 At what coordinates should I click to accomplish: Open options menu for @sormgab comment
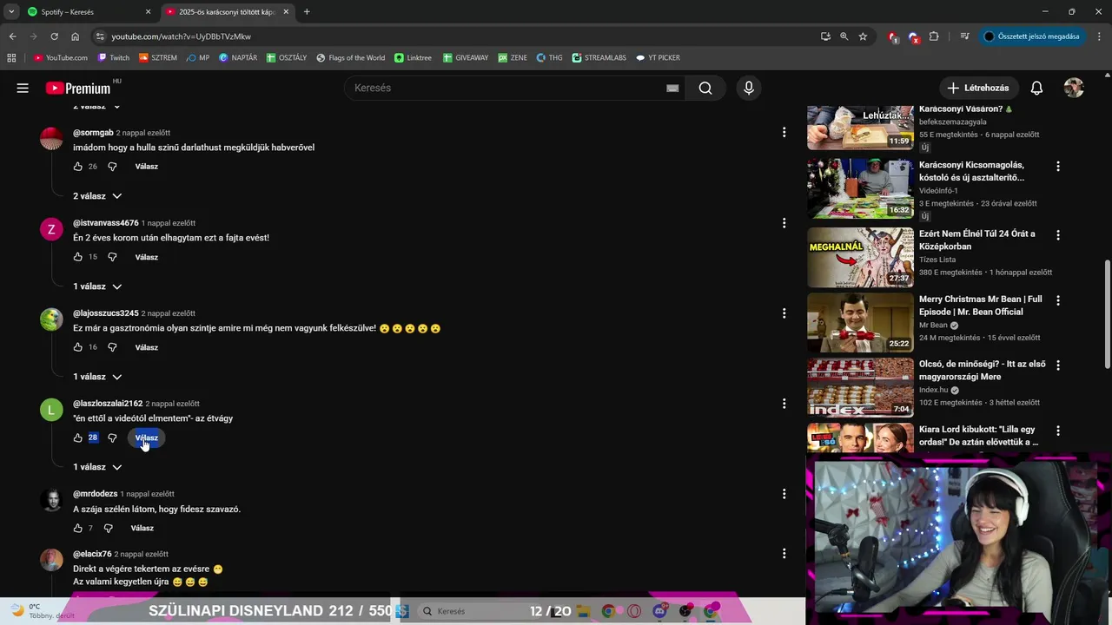[784, 133]
